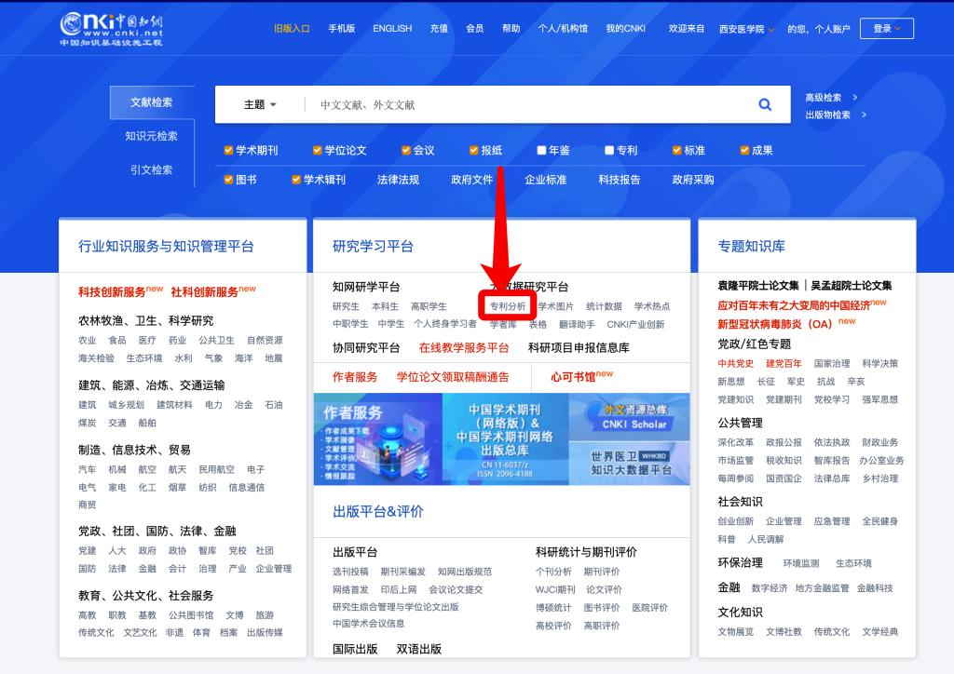Open the 选刊投稿 link
954x674 pixels.
coord(350,572)
